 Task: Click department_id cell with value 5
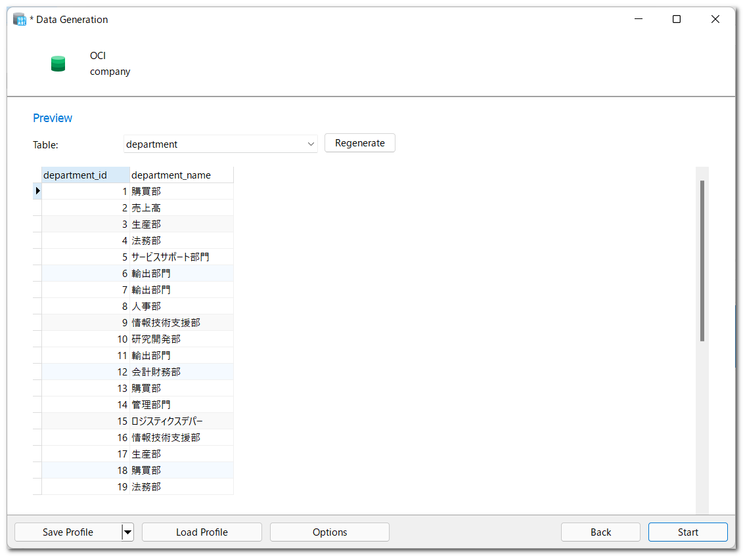pos(85,257)
